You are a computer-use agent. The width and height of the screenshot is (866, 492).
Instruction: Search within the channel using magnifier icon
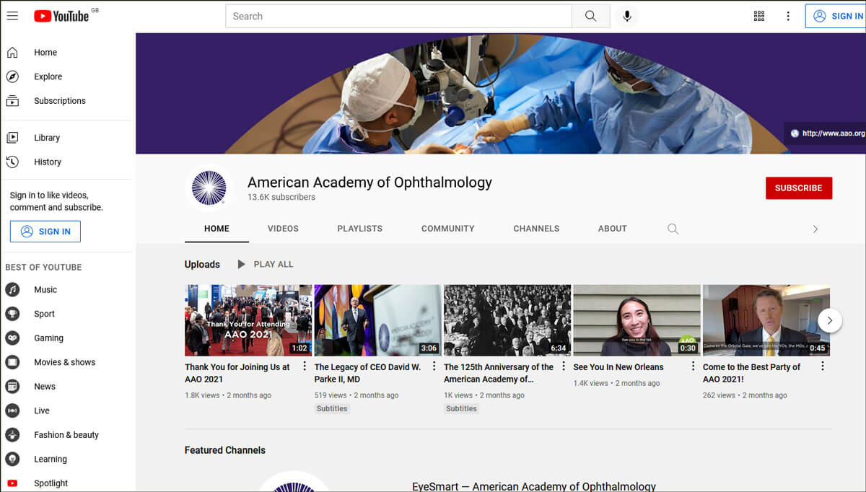click(x=673, y=229)
